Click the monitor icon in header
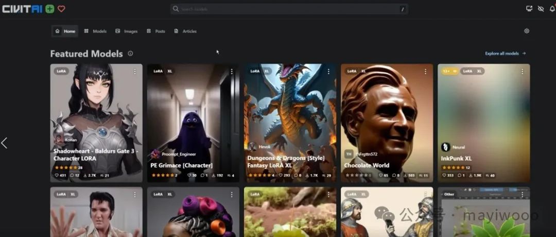The image size is (556, 237). coord(529,9)
